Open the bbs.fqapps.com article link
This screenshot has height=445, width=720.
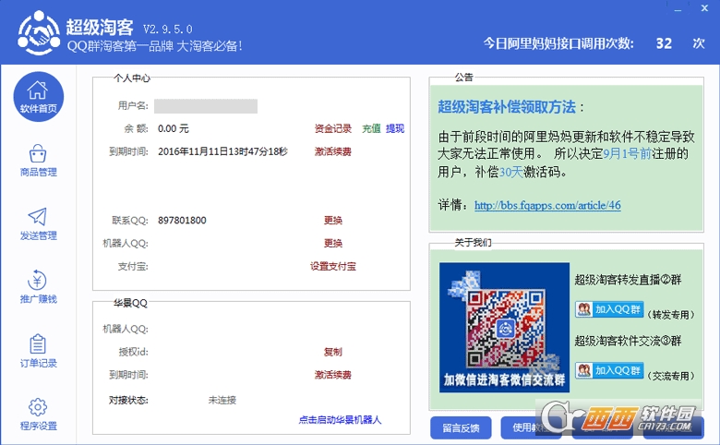(547, 205)
